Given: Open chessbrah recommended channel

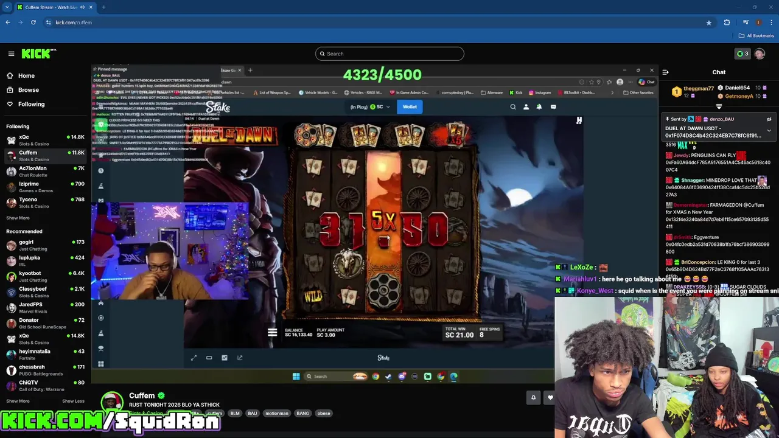Looking at the screenshot, I should (x=46, y=370).
